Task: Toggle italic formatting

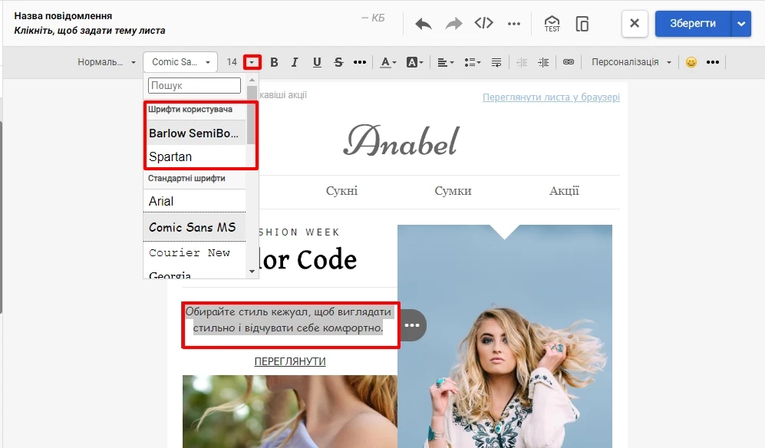Action: pyautogui.click(x=295, y=62)
